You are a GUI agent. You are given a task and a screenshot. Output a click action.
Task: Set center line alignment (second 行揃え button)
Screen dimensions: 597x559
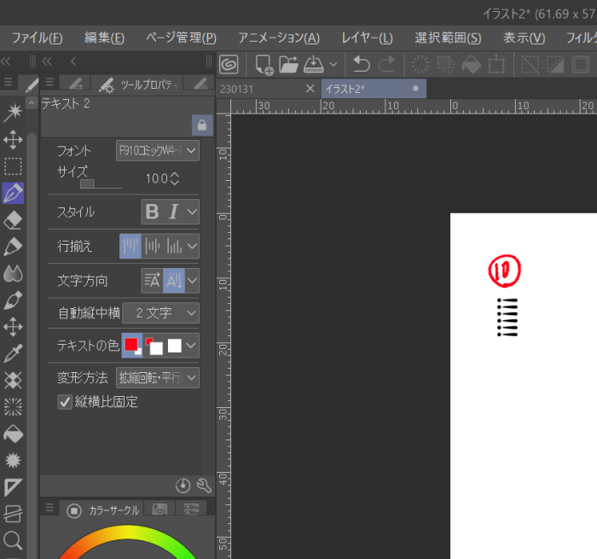153,246
